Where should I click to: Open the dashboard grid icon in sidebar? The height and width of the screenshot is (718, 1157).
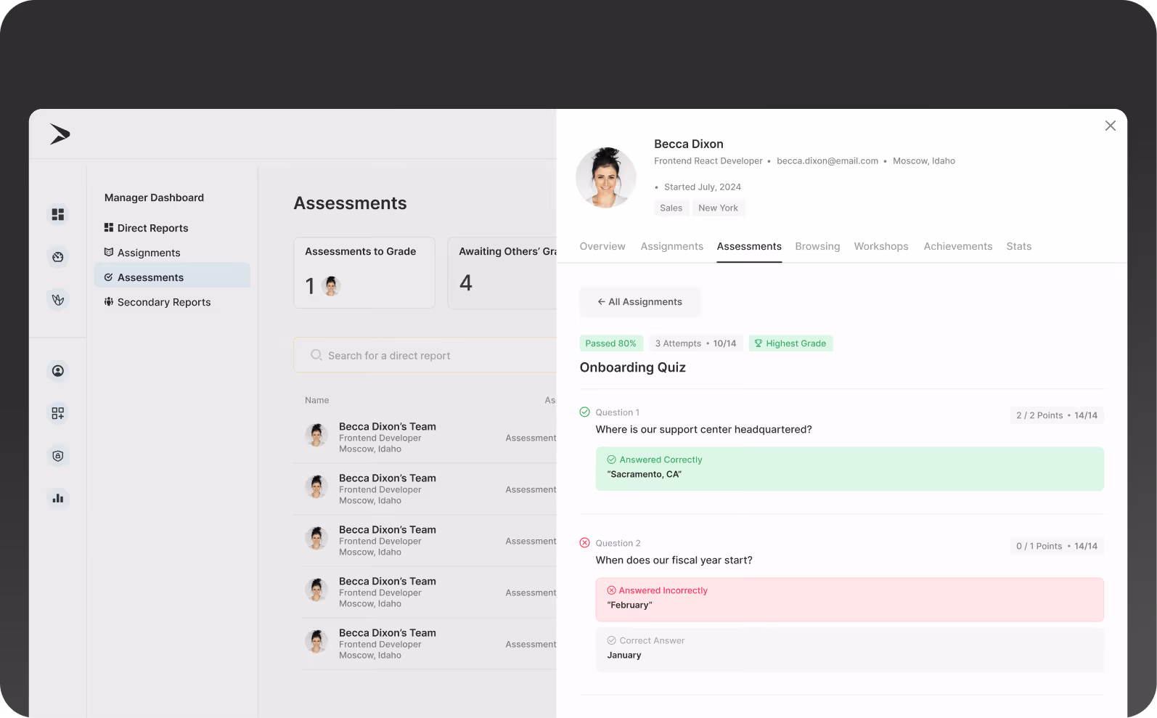click(x=58, y=214)
